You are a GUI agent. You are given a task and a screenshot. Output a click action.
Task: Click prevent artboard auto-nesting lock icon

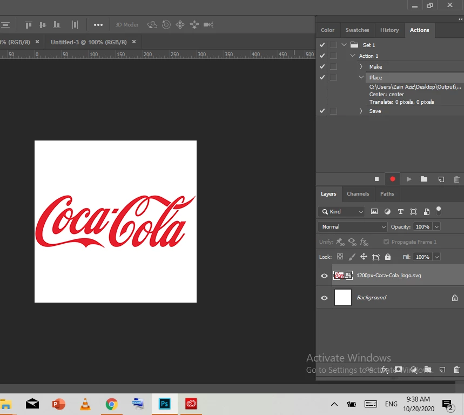(376, 257)
